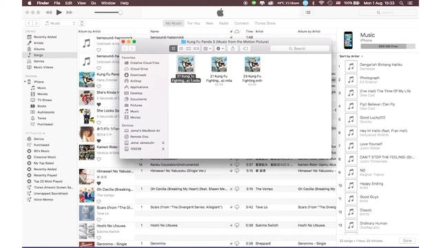Screen dimensions: 441x248
Task: Click the iTunes play button
Action: (59, 12)
